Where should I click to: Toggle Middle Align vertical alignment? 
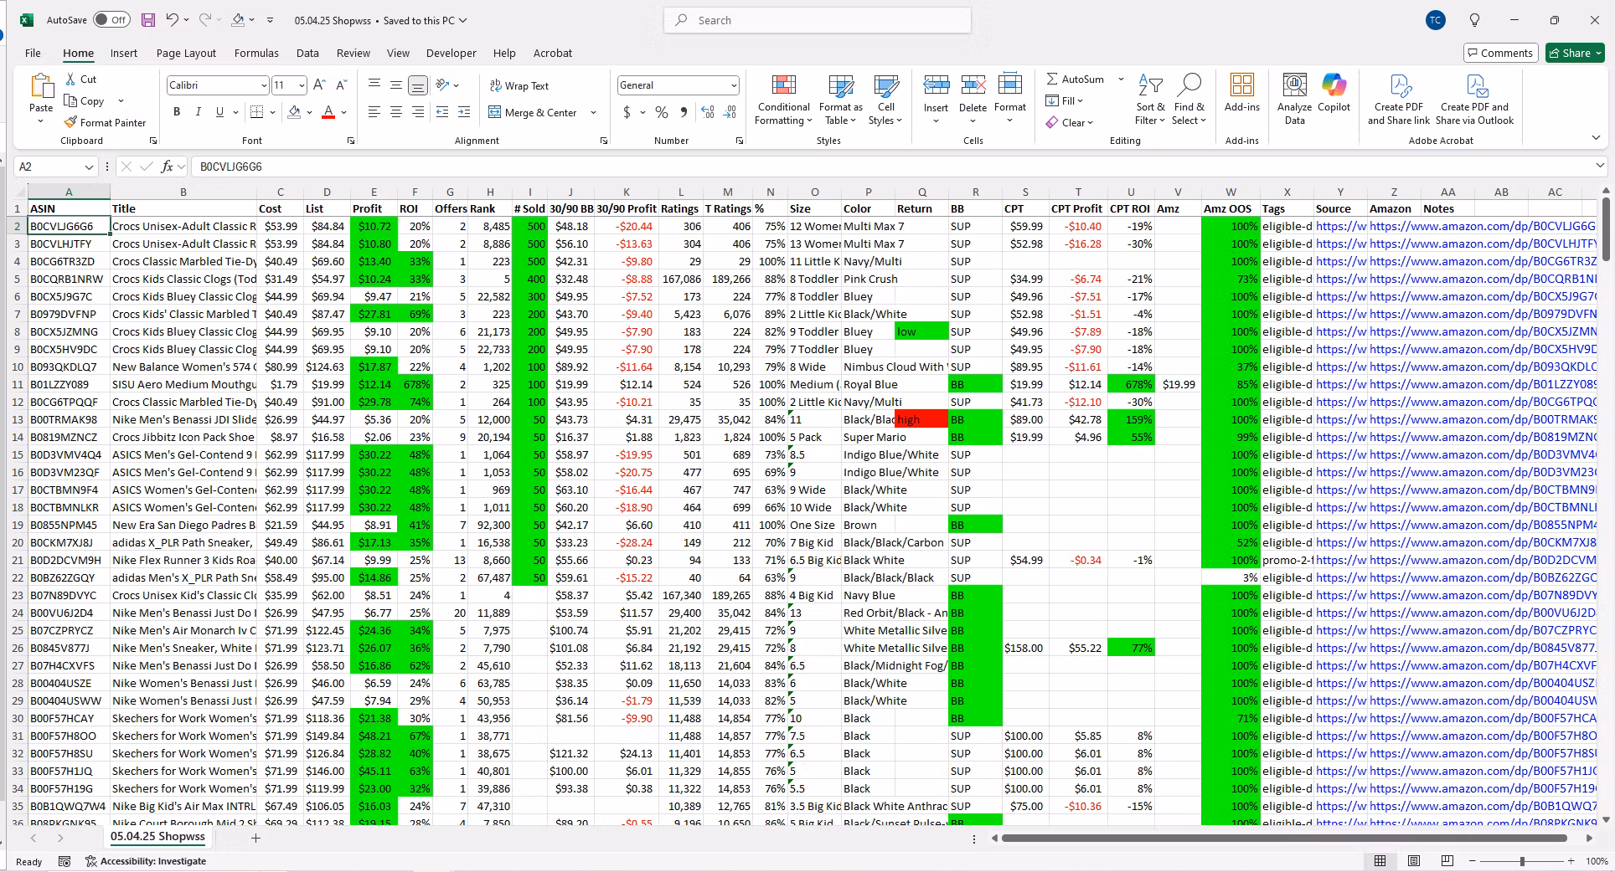(396, 85)
